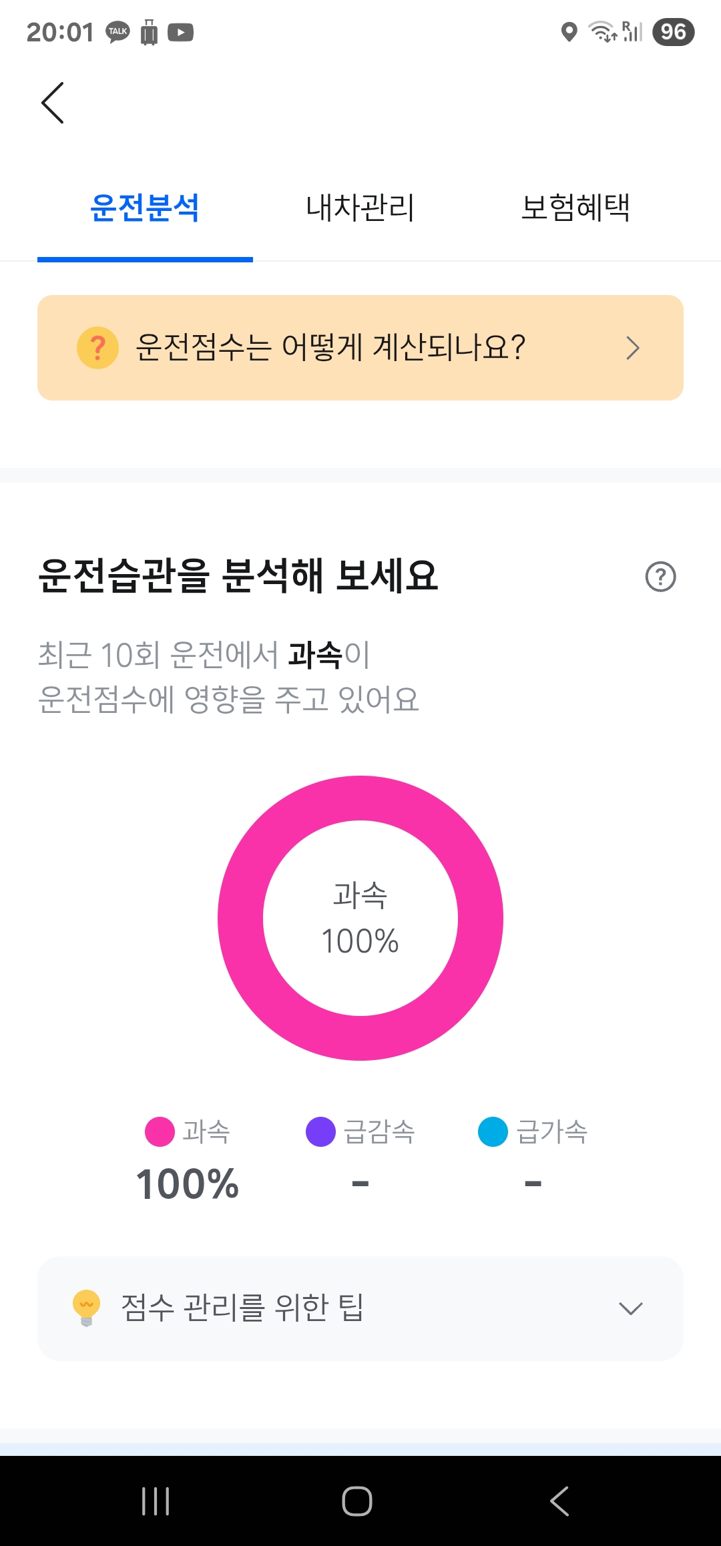The width and height of the screenshot is (721, 1546).
Task: Open 운전점수는 어떻게 계산되나요? link
Action: coord(330,348)
